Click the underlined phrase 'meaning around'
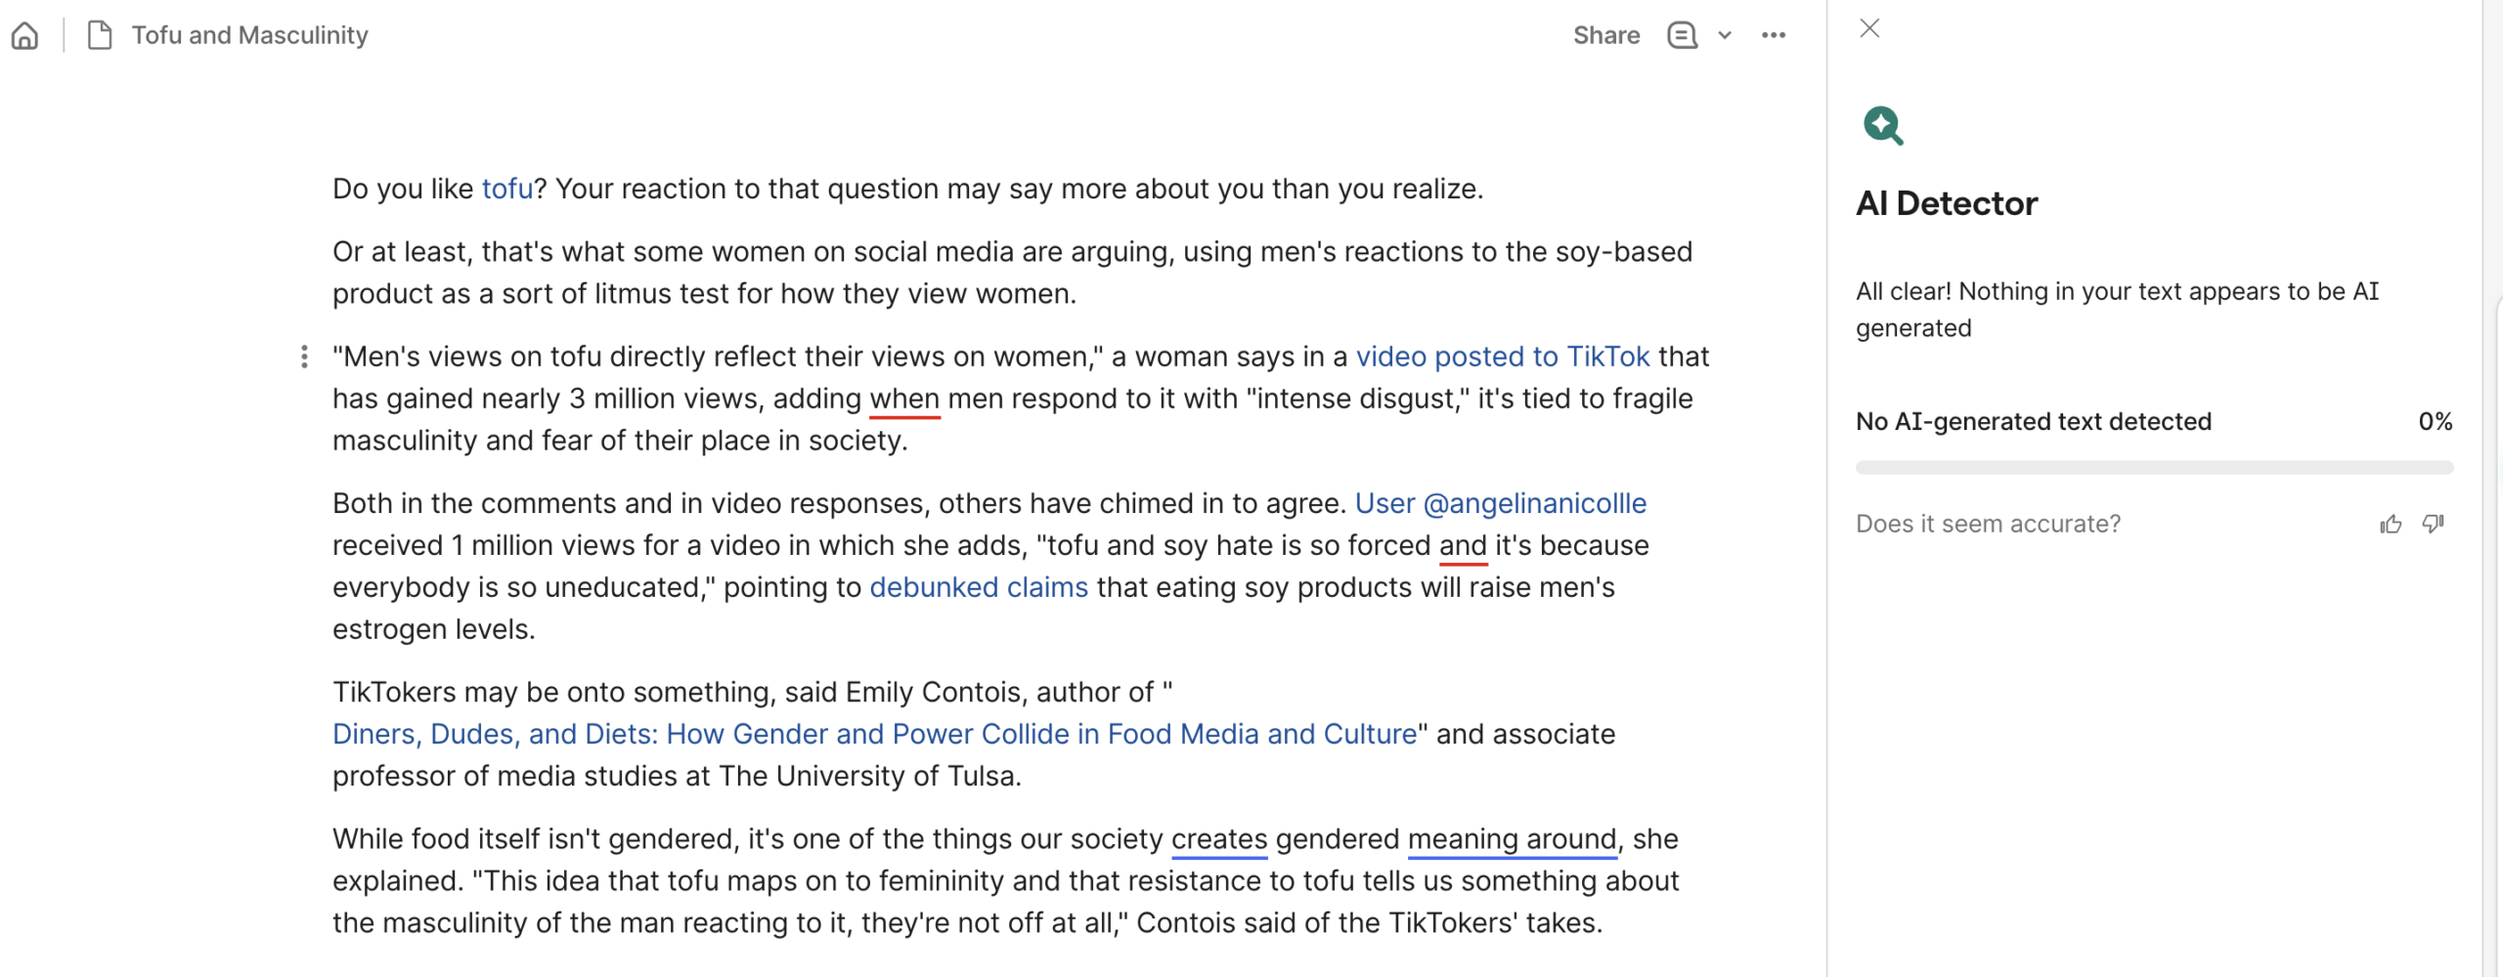Screen dimensions: 2503x977 click(x=1513, y=839)
